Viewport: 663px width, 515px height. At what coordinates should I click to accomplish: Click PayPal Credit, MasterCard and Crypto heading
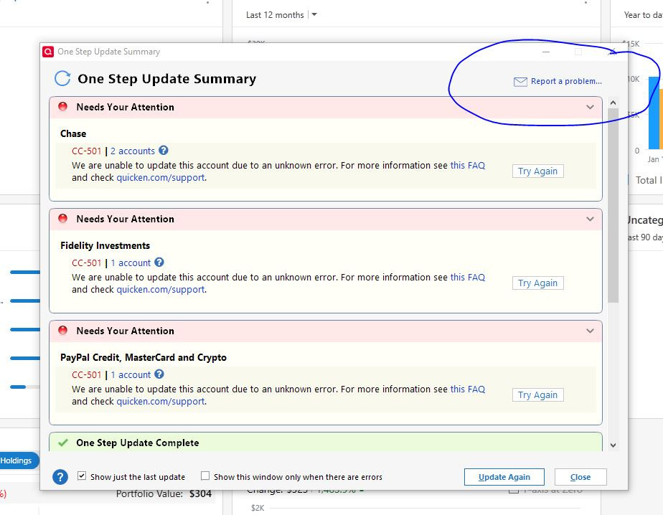[144, 358]
